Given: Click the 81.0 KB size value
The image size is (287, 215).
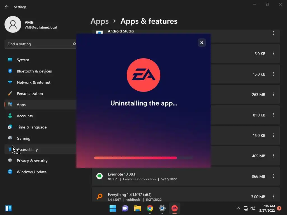Looking at the screenshot, I should 259,115.
